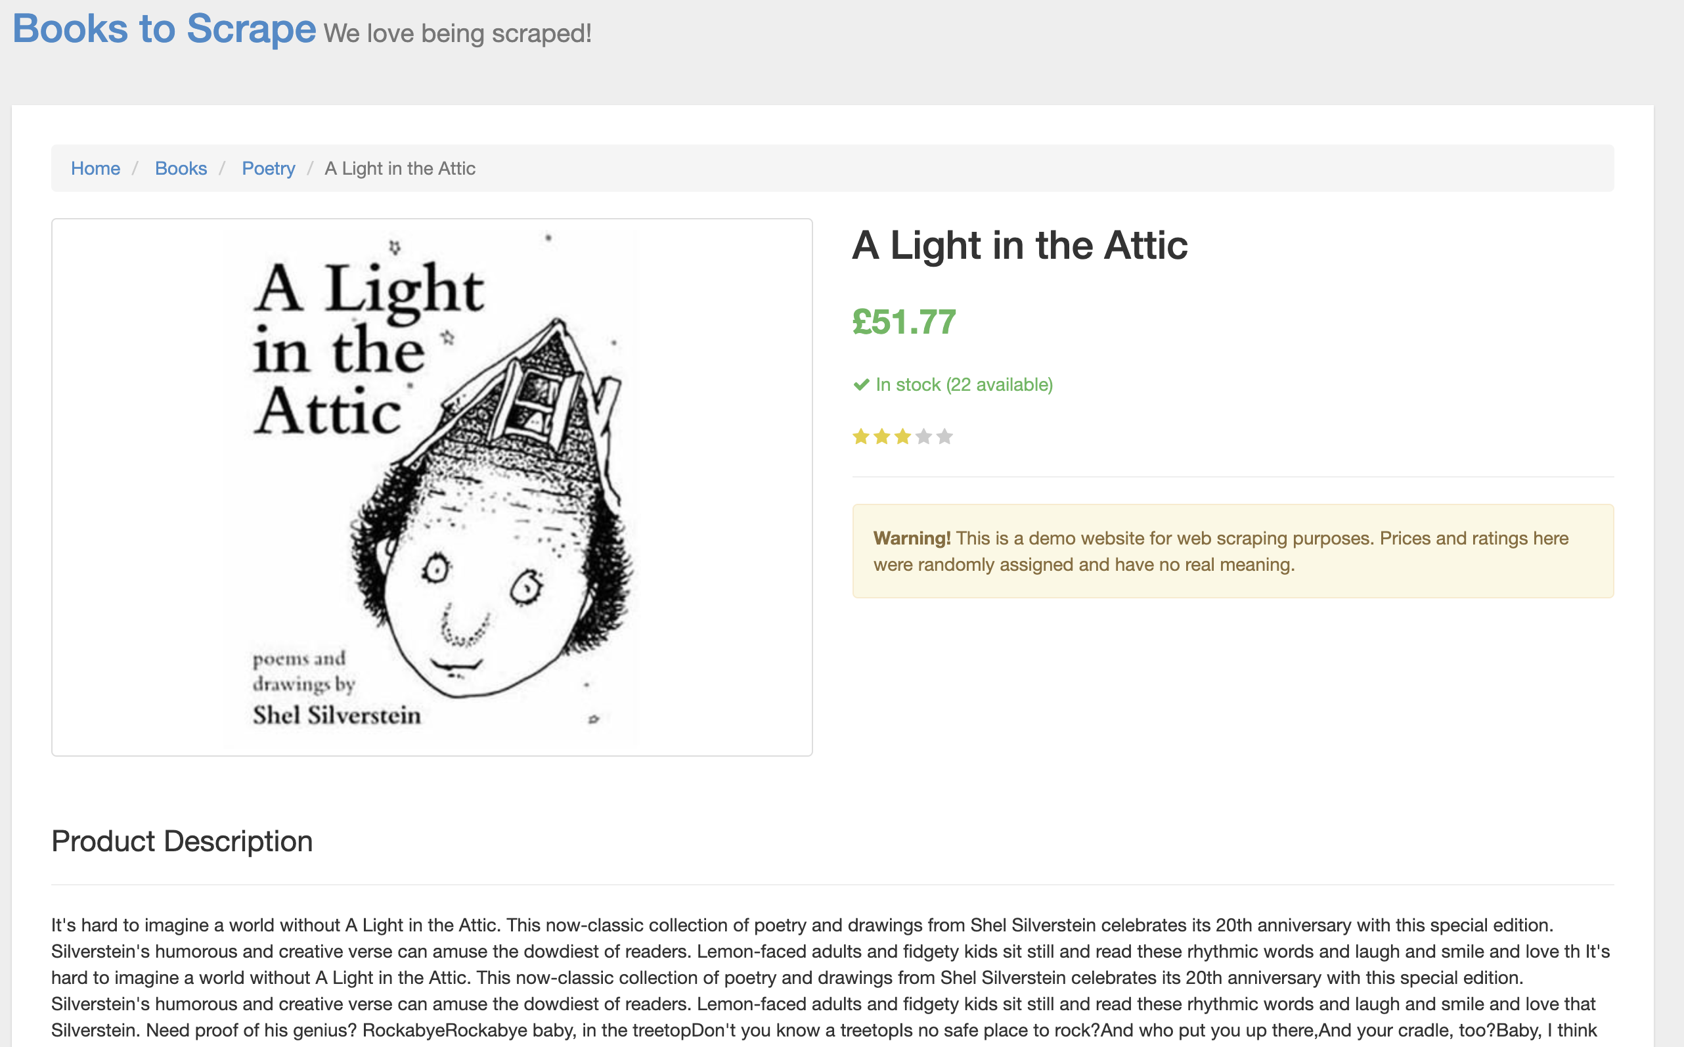1684x1047 pixels.
Task: Click the Product Description heading
Action: tap(182, 841)
